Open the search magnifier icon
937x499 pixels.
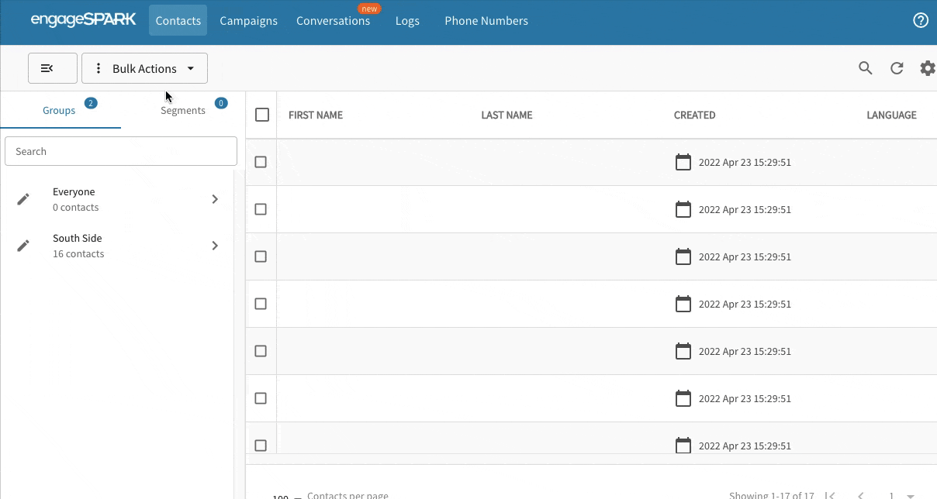pos(866,68)
